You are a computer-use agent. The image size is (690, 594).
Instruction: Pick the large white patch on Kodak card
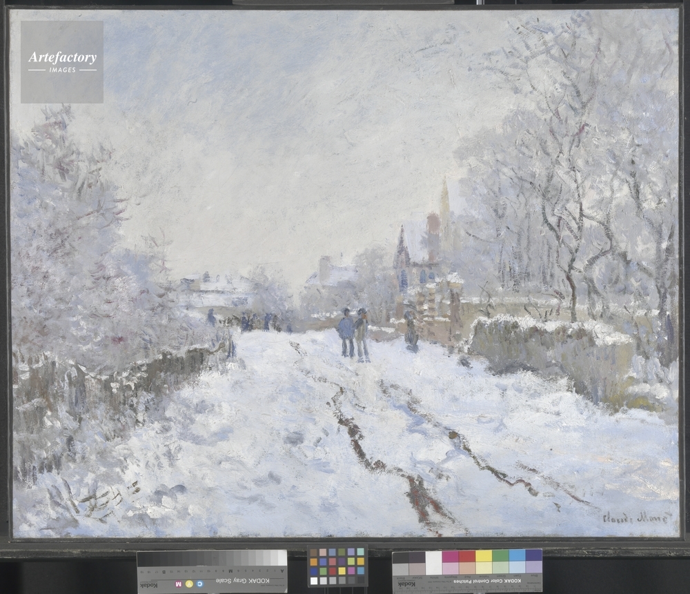click(x=433, y=562)
